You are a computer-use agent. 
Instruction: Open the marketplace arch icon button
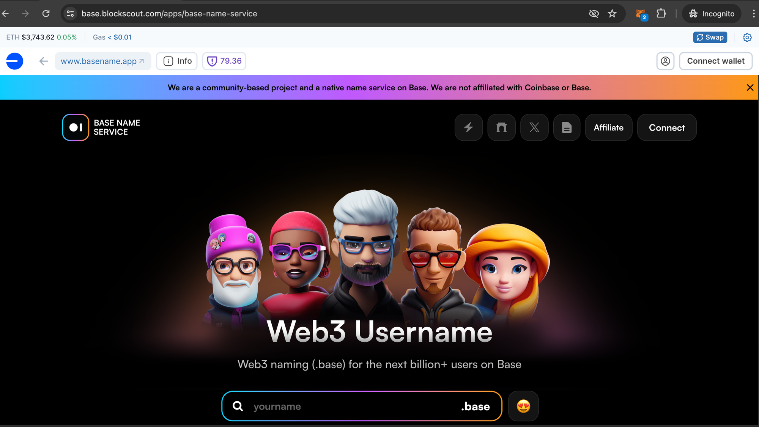pos(501,127)
